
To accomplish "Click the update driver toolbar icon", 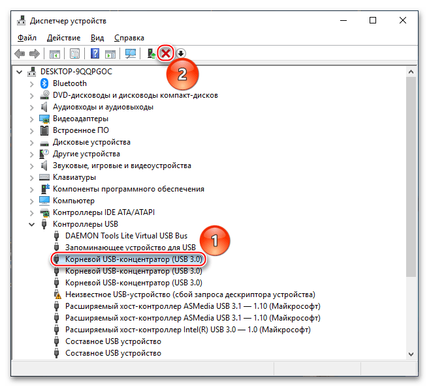I will click(x=151, y=53).
